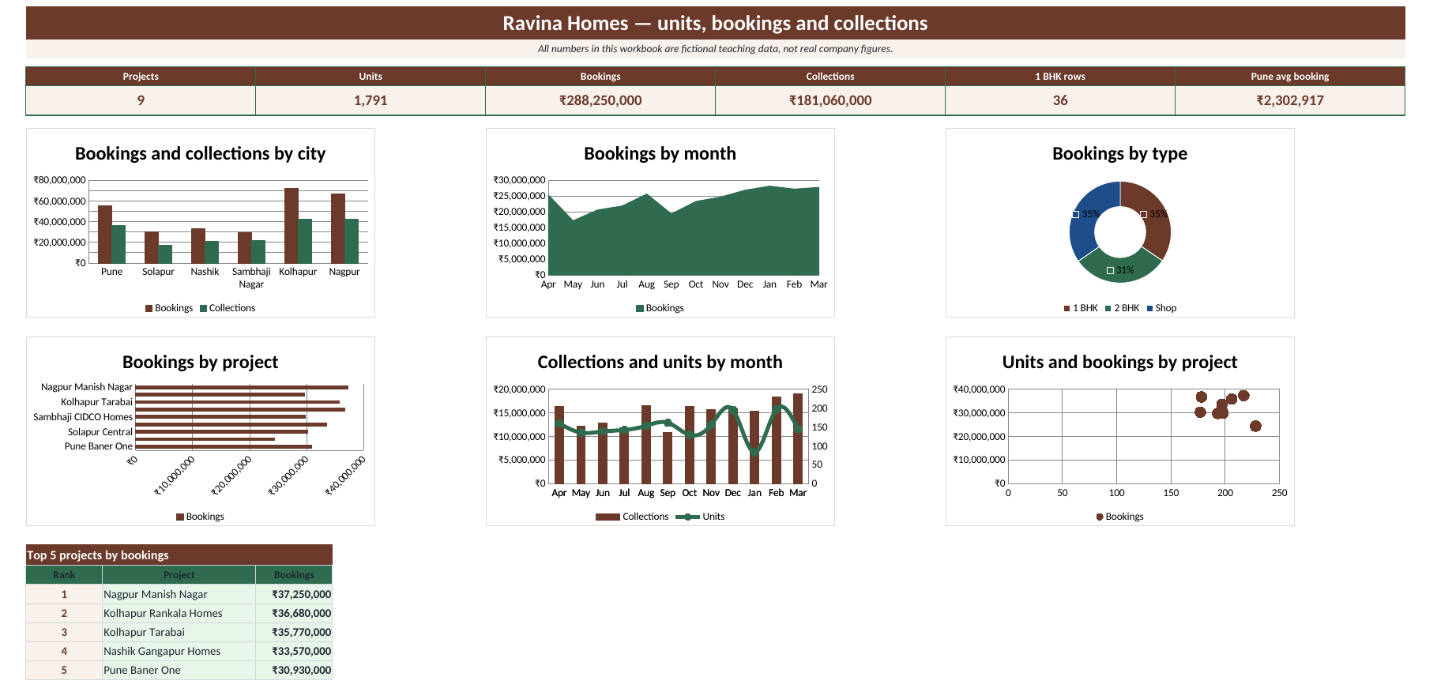The height and width of the screenshot is (692, 1437).
Task: Click the "Pune avg booking" KPI header
Action: pyautogui.click(x=1290, y=77)
